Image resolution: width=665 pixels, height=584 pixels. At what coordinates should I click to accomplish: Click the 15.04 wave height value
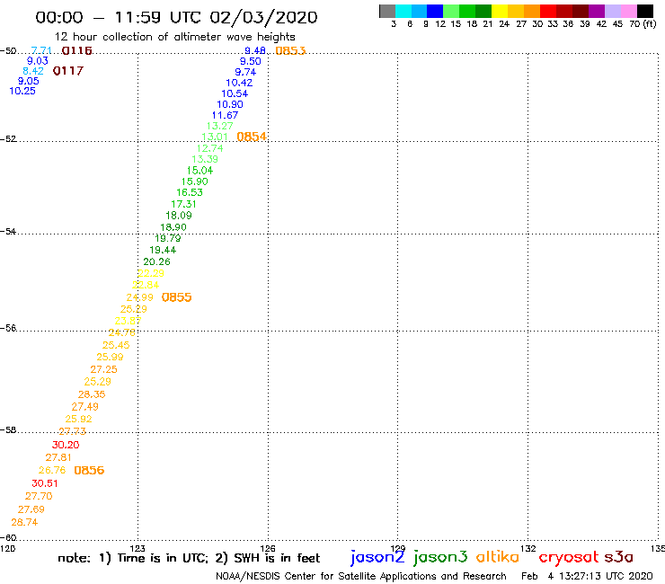coord(199,171)
